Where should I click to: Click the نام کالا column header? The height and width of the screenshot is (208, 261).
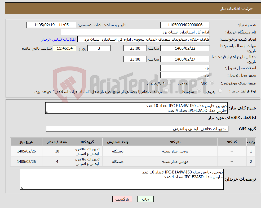(175, 142)
